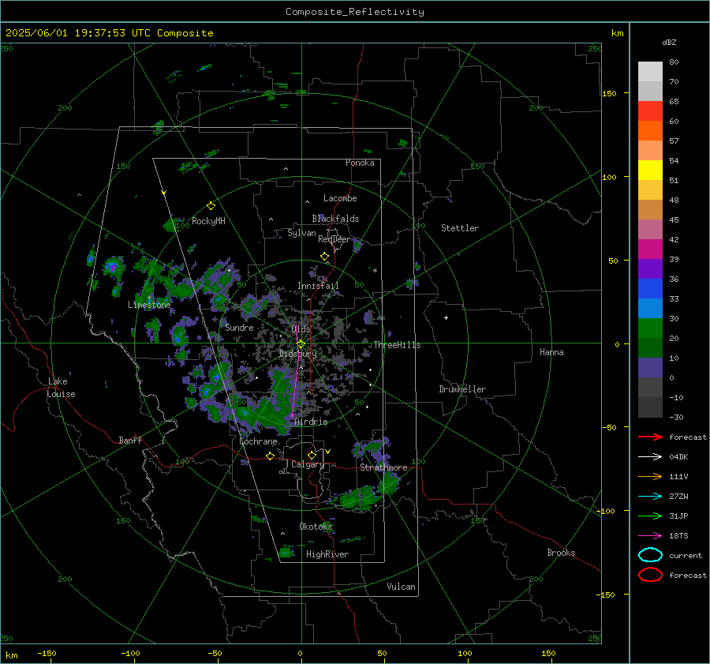Viewport: 710px width, 664px height.
Task: Click the orange 111V arrow icon
Action: [650, 476]
